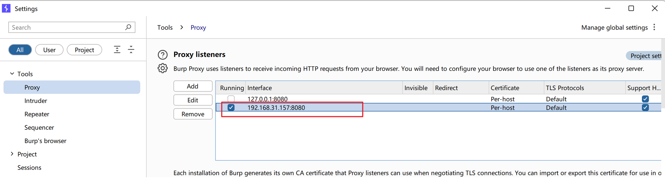Screen dimensions: 665x180
Task: Open Proxy listeners help question icon
Action: [x=162, y=55]
